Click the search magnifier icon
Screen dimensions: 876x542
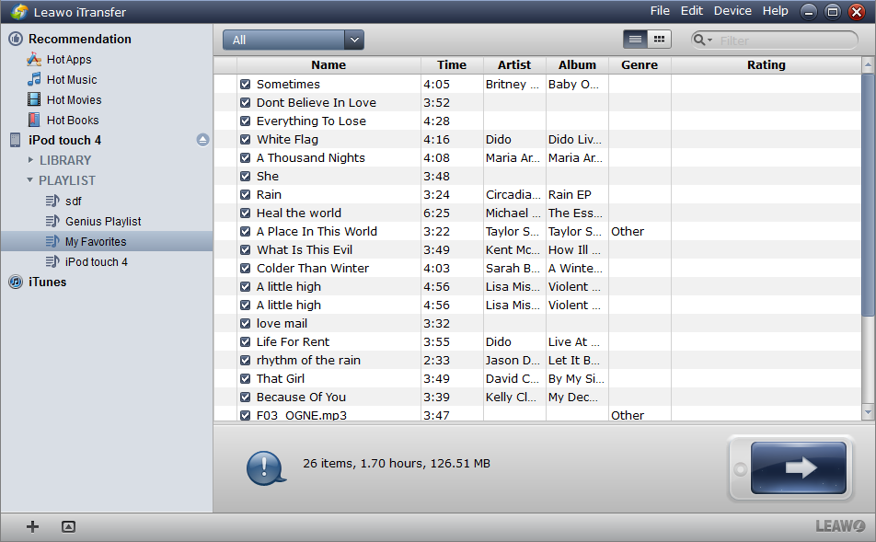point(702,40)
